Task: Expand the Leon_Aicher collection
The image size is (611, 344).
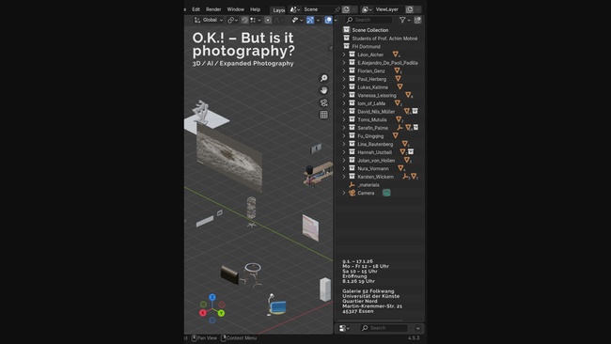Action: click(x=344, y=55)
